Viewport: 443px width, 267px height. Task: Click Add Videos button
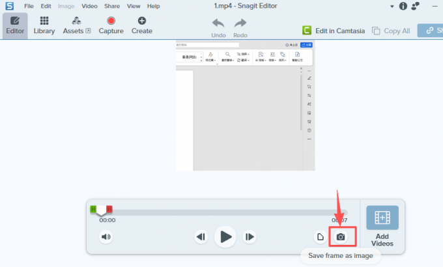tap(382, 226)
